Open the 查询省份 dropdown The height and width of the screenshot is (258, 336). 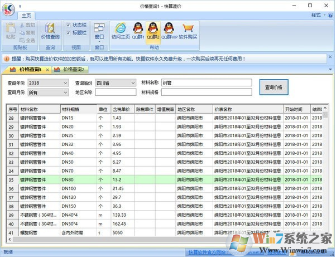coord(132,83)
